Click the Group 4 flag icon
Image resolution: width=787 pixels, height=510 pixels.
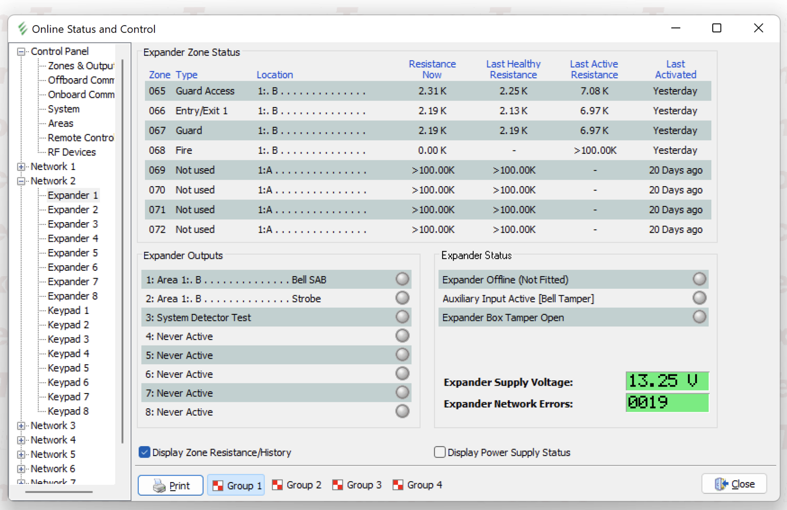pos(398,485)
